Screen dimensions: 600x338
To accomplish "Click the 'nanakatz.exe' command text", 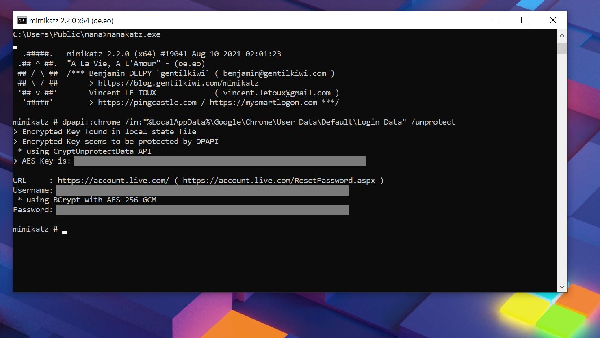I will pyautogui.click(x=134, y=34).
